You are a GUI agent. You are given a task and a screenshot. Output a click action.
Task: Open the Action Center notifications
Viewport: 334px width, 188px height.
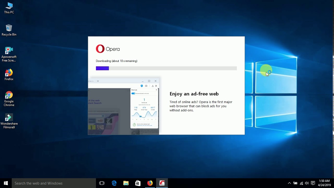click(x=313, y=183)
